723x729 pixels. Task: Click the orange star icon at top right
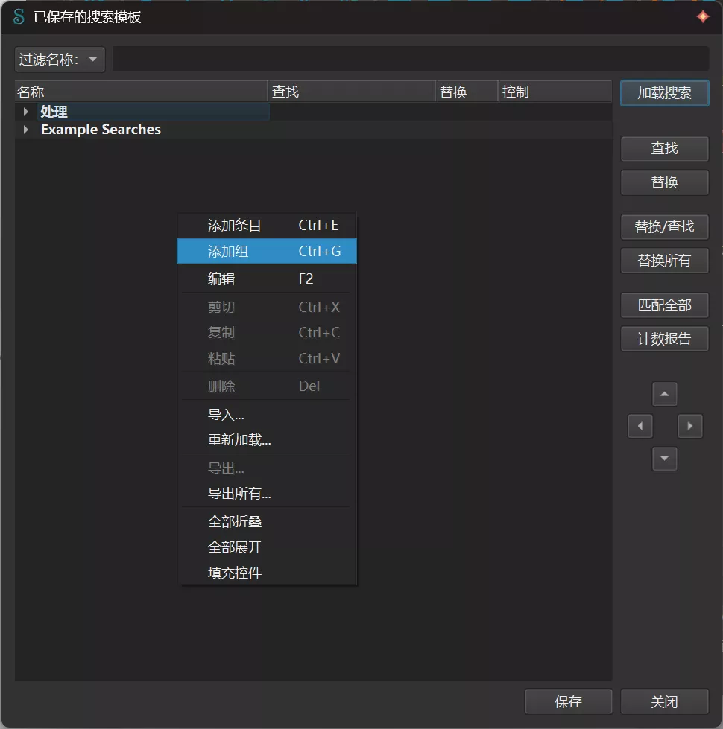click(x=702, y=16)
